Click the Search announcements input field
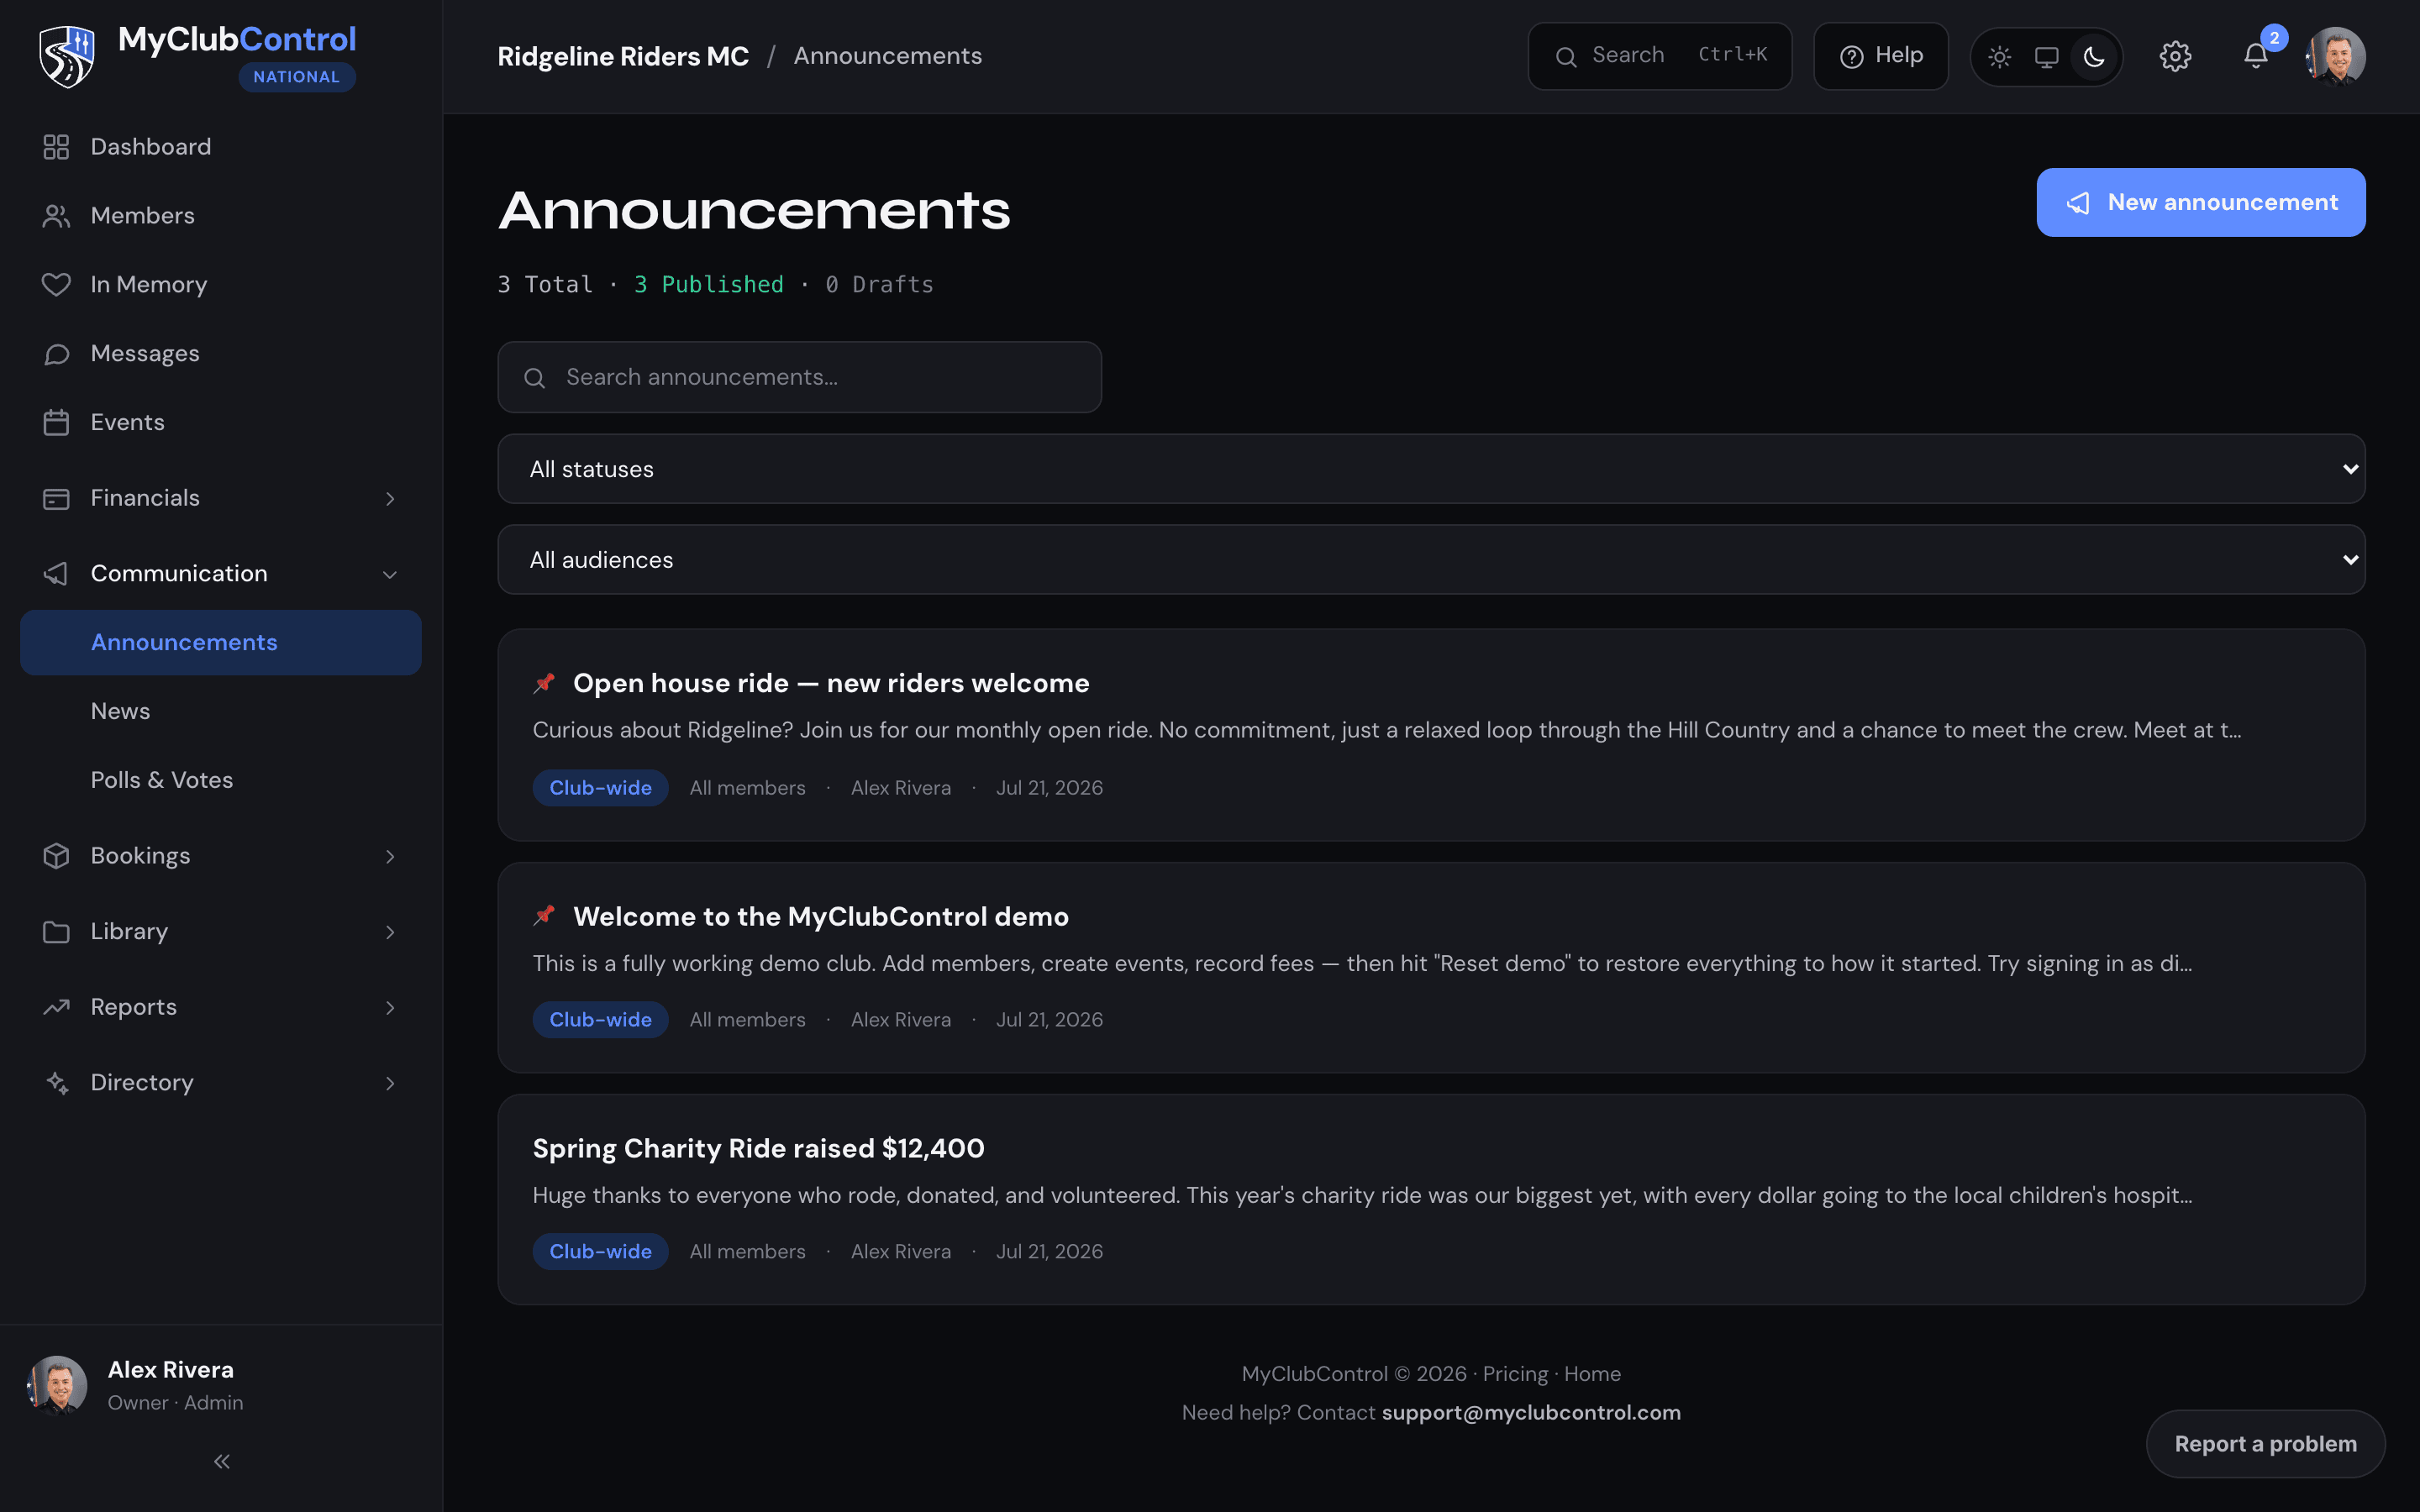The height and width of the screenshot is (1512, 2420). click(x=799, y=377)
